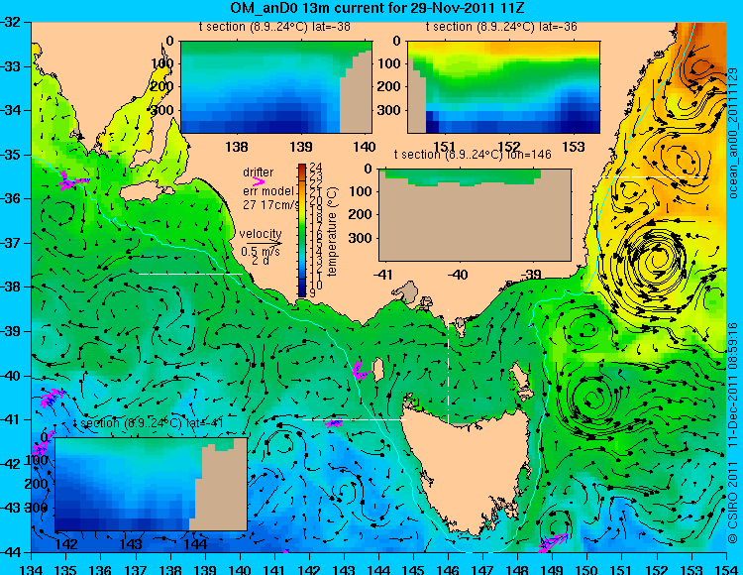Click the "134" longitude axis label
This screenshot has width=743, height=575.
(x=32, y=568)
